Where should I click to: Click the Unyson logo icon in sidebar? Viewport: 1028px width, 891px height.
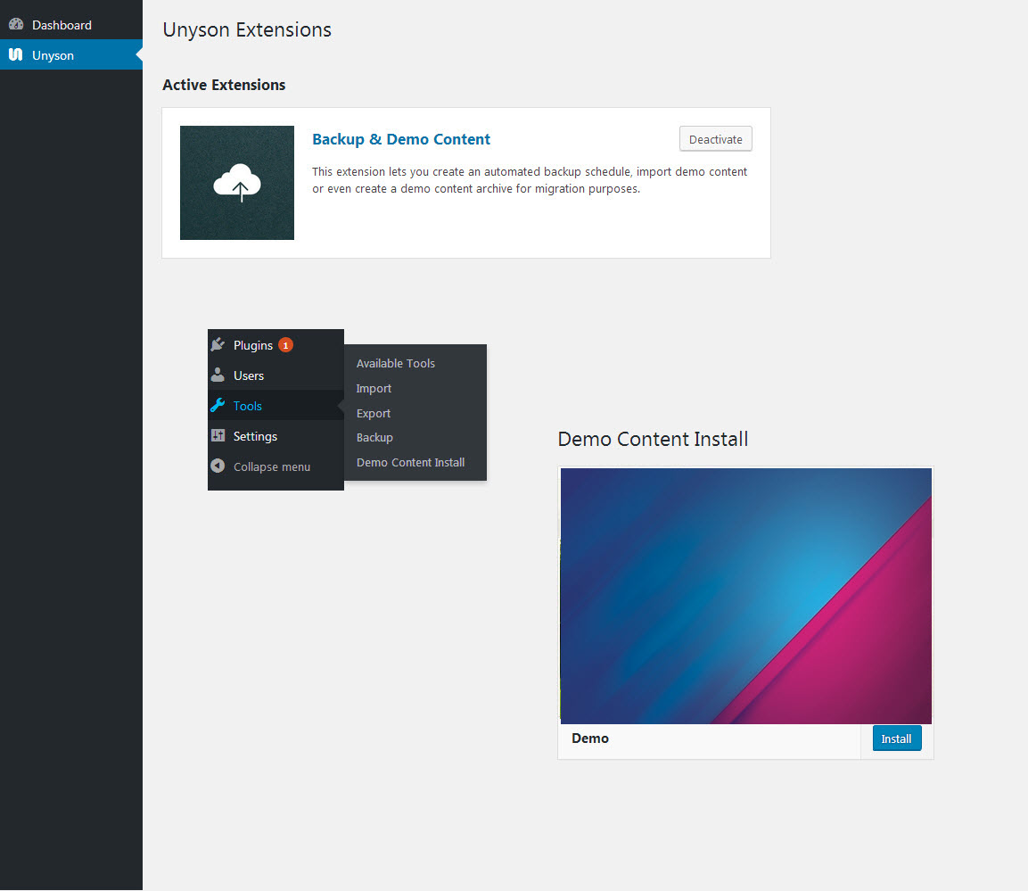(x=16, y=55)
